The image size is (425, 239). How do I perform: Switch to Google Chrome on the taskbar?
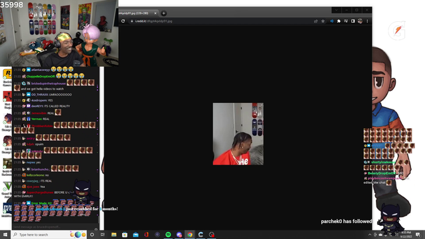190,234
